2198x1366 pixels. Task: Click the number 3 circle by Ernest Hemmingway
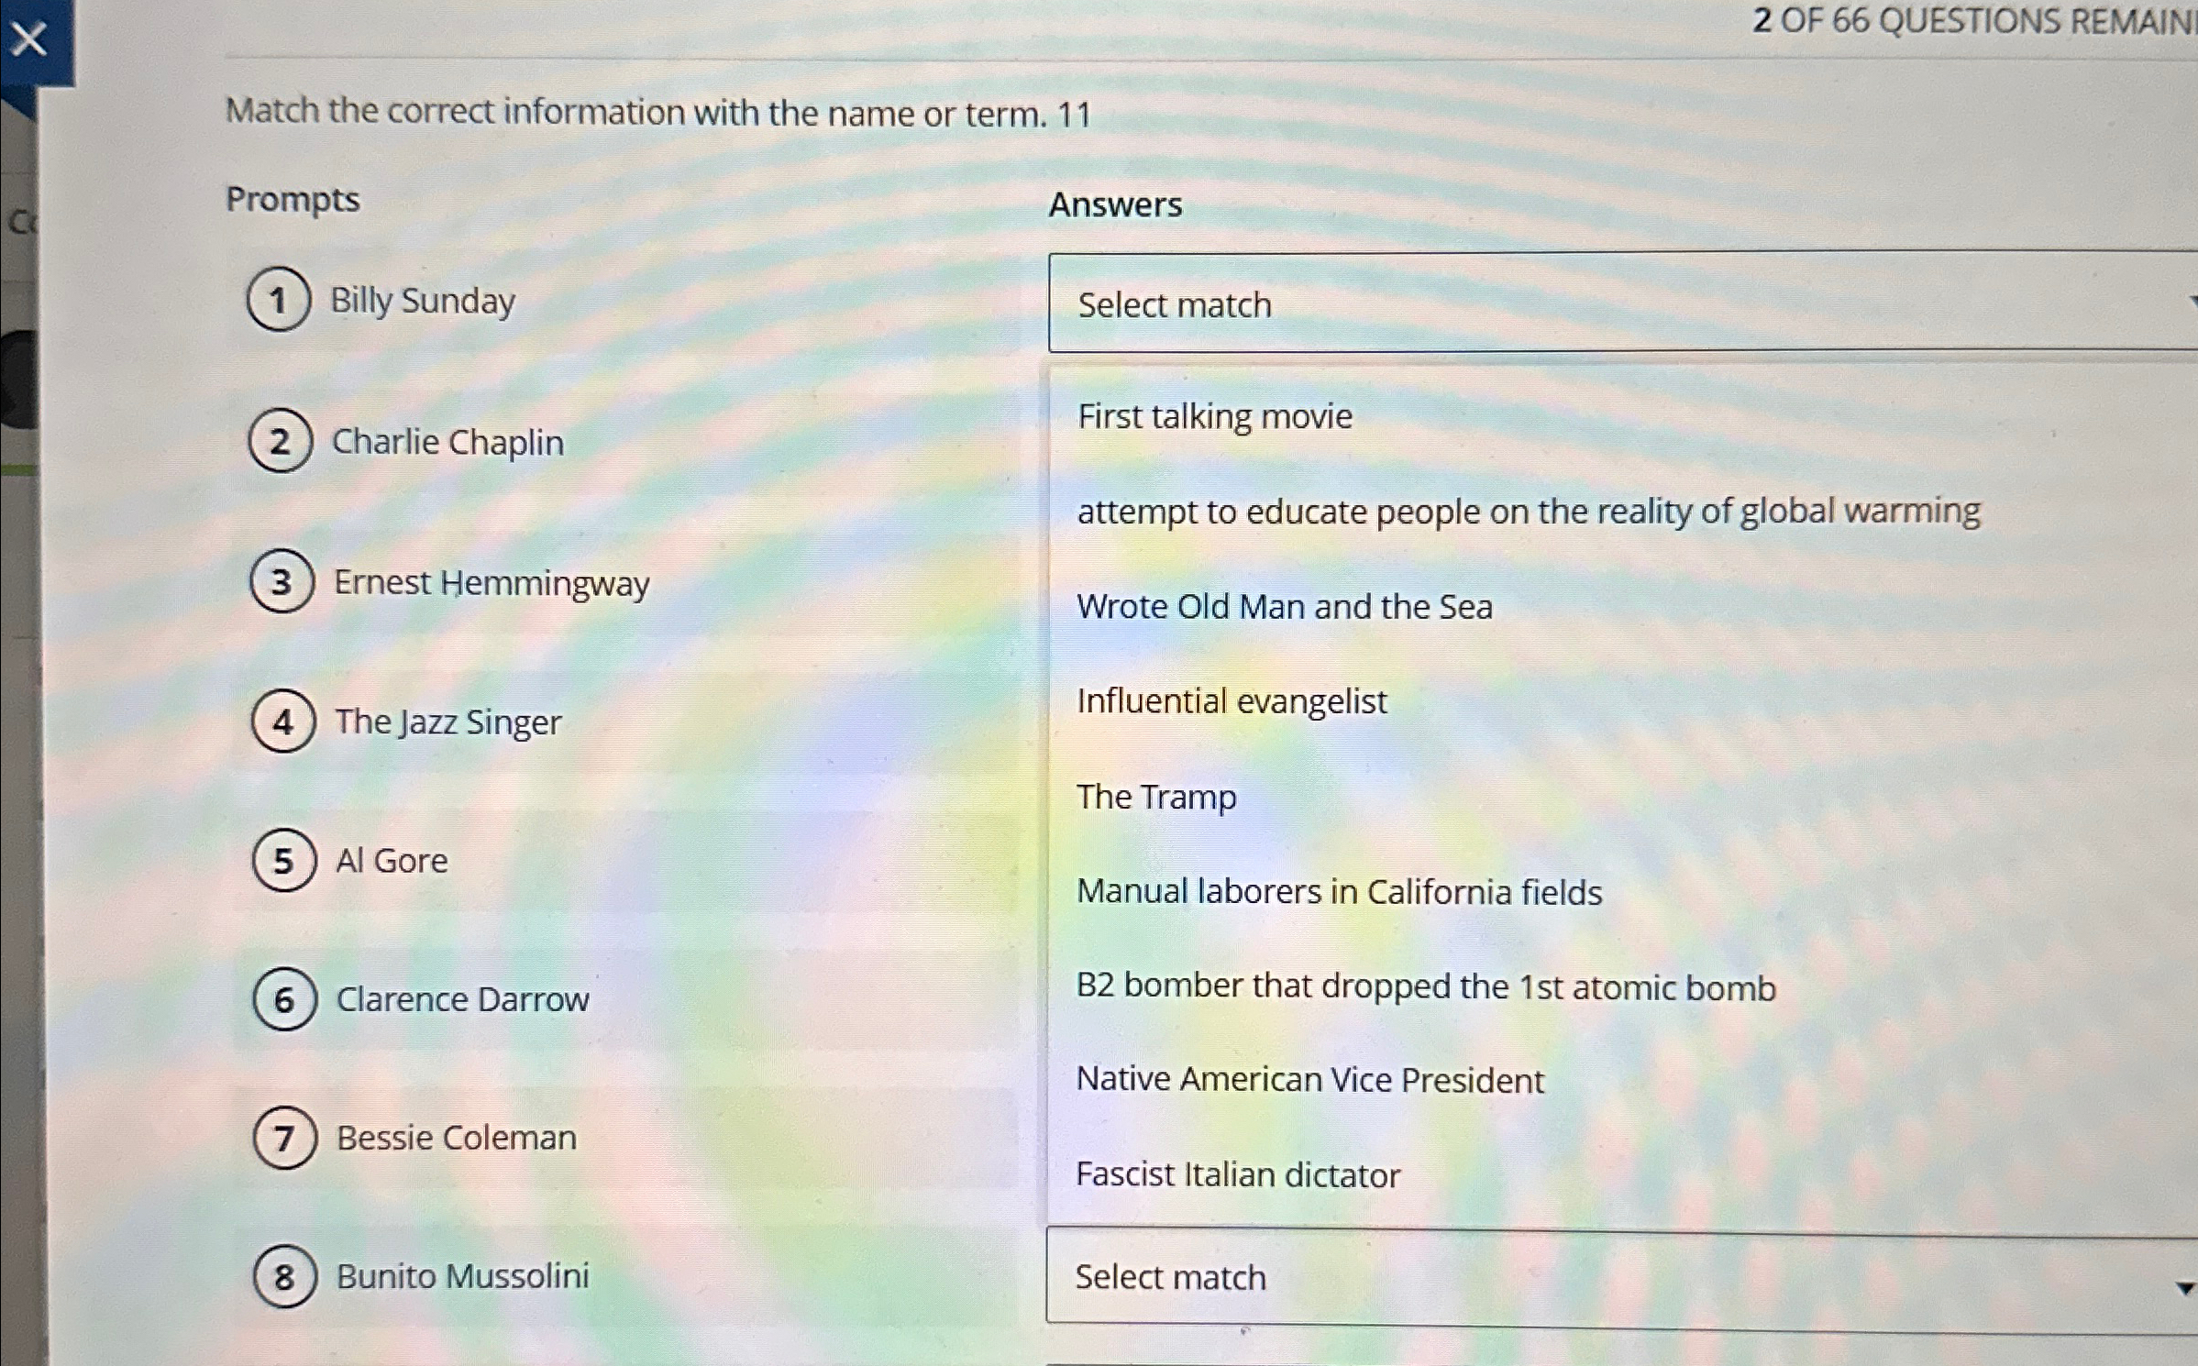click(282, 581)
